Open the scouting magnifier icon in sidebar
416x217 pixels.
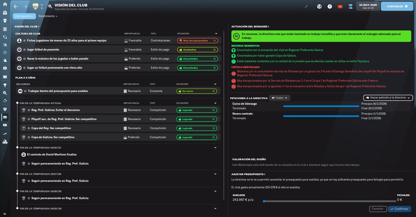[5, 93]
